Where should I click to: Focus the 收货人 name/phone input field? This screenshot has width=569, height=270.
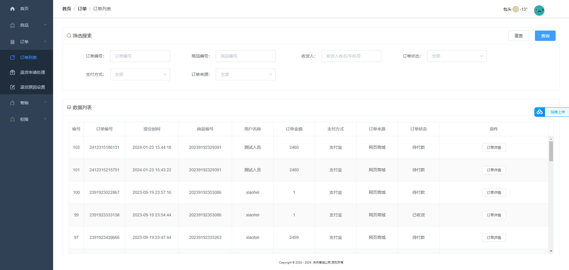(351, 56)
